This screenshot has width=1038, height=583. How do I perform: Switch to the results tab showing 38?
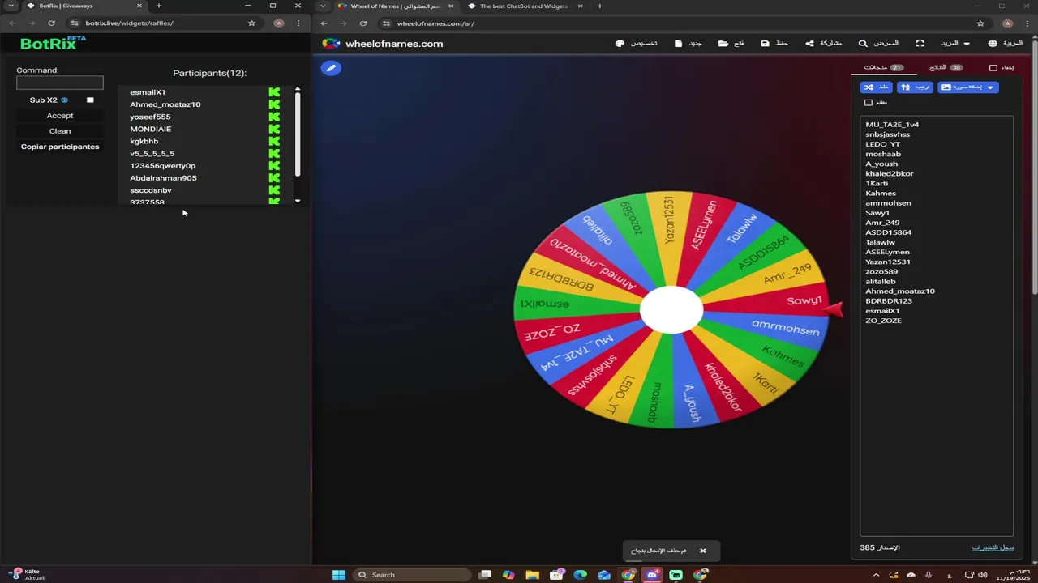pos(946,68)
